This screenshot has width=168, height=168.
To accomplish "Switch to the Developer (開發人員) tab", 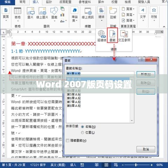I will [144, 2].
